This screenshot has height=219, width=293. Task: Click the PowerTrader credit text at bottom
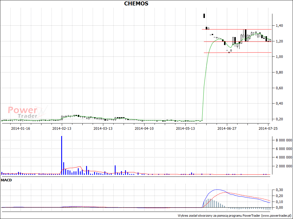click(x=235, y=216)
